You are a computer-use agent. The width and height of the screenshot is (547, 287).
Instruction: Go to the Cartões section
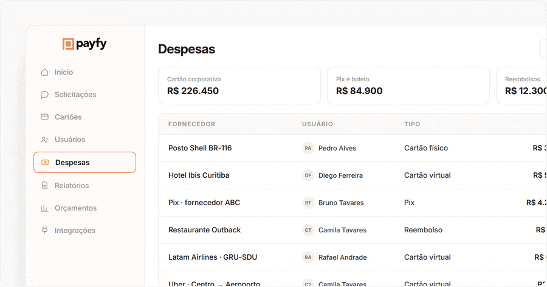[84, 117]
